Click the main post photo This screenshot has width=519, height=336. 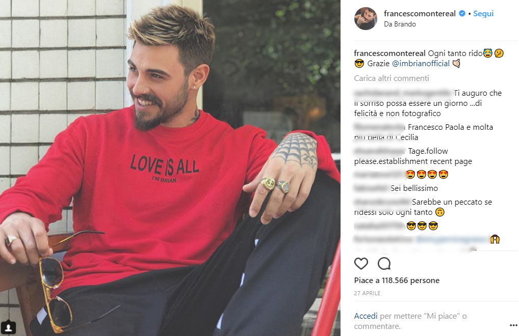[x=170, y=168]
